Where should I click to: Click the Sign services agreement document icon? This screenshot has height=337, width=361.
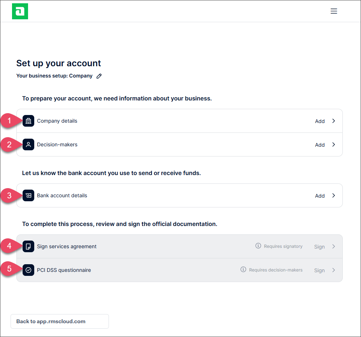[x=28, y=246]
